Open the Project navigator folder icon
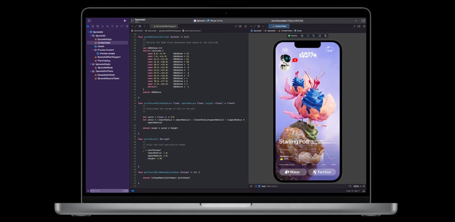 coord(88,26)
